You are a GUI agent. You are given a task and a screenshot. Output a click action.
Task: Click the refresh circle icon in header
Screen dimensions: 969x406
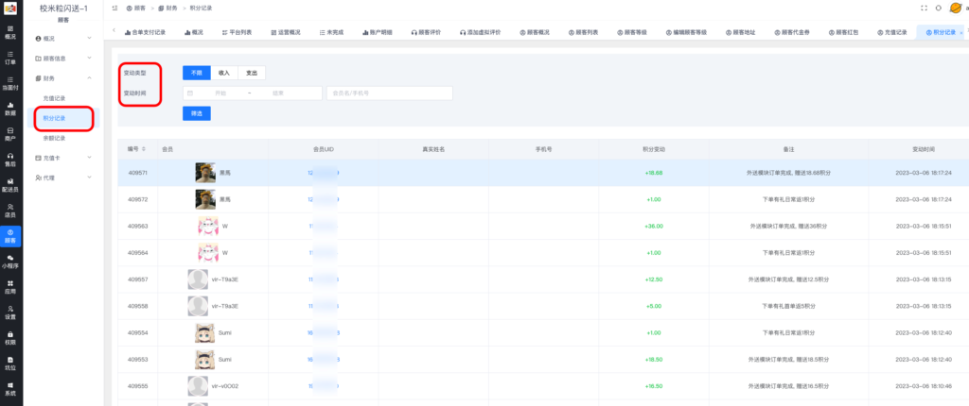(939, 8)
